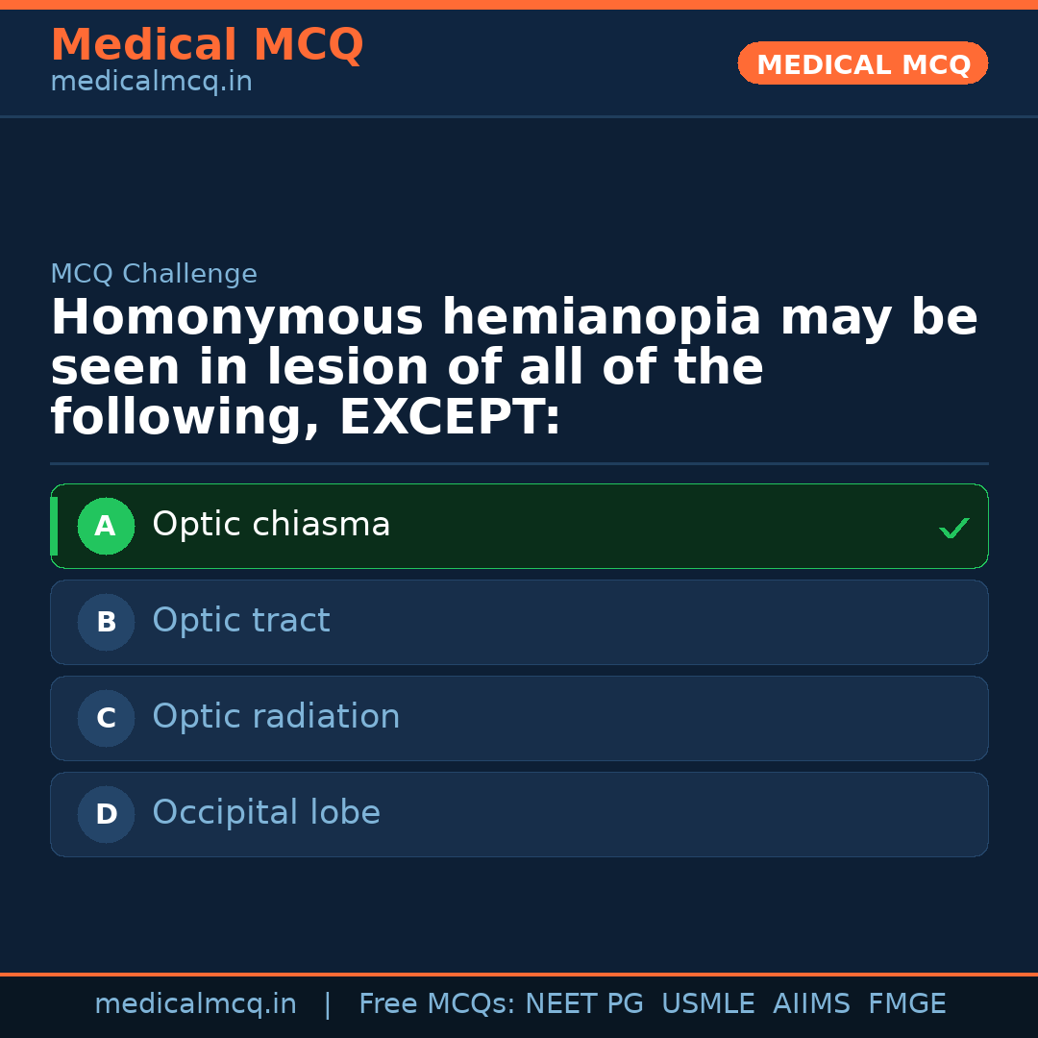Image resolution: width=1038 pixels, height=1038 pixels.
Task: Visit the medicalmcq.in footer link
Action: point(195,1002)
